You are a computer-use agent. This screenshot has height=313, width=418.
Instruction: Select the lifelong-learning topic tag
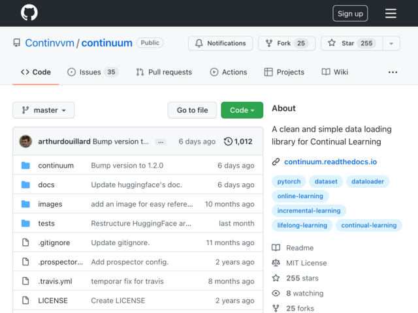302,226
